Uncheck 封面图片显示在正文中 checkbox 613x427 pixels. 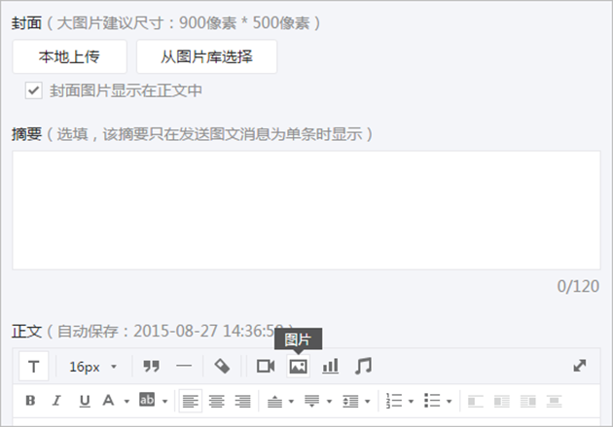(34, 90)
